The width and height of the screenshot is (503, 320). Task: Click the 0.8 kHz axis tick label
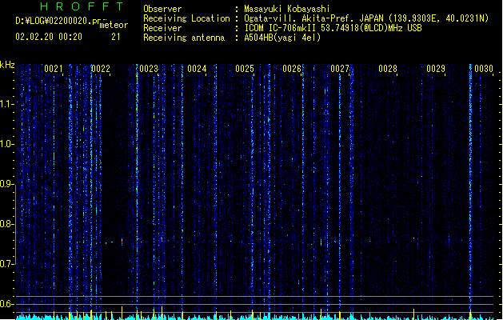pos(7,224)
